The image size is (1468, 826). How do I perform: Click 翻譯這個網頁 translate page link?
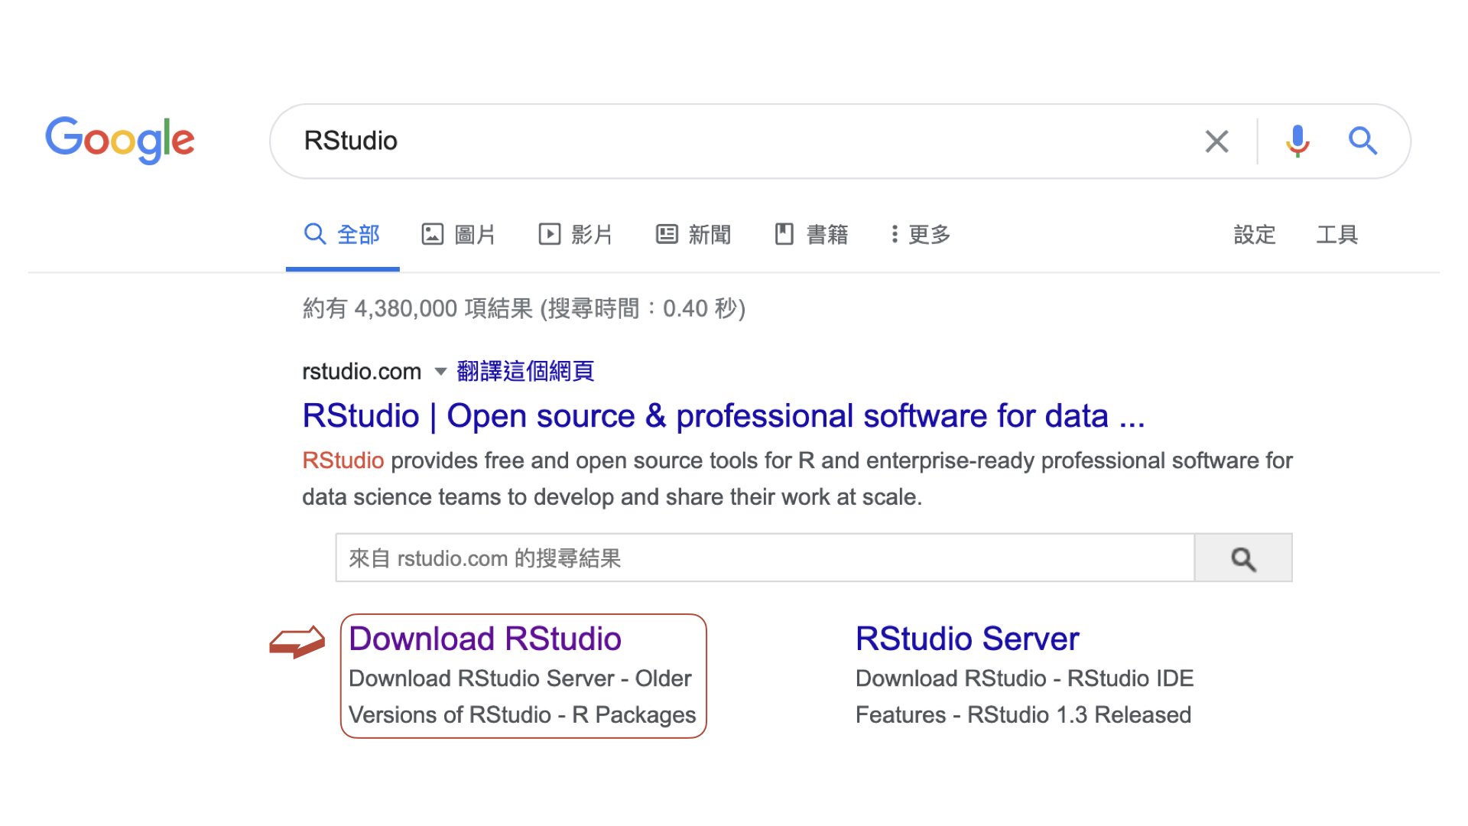525,372
